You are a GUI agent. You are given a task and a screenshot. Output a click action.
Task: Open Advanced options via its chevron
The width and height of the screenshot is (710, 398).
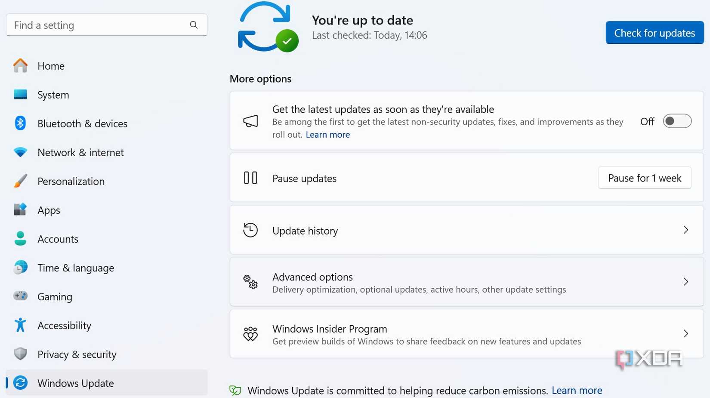(686, 282)
